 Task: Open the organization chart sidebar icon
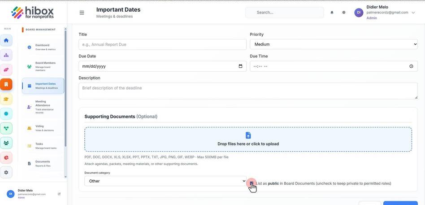6,55
